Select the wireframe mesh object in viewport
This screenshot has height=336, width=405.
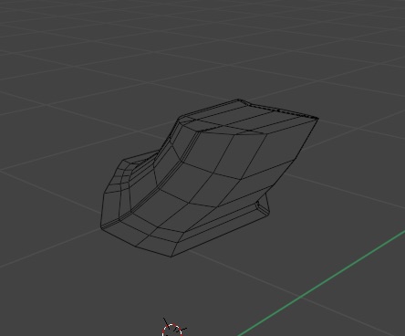pos(209,178)
